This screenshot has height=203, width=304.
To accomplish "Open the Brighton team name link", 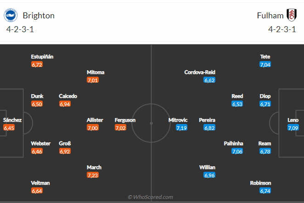I will coord(39,16).
